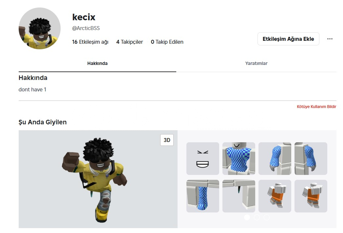Select the laughing face item thumbnail
The image size is (343, 233).
202,159
